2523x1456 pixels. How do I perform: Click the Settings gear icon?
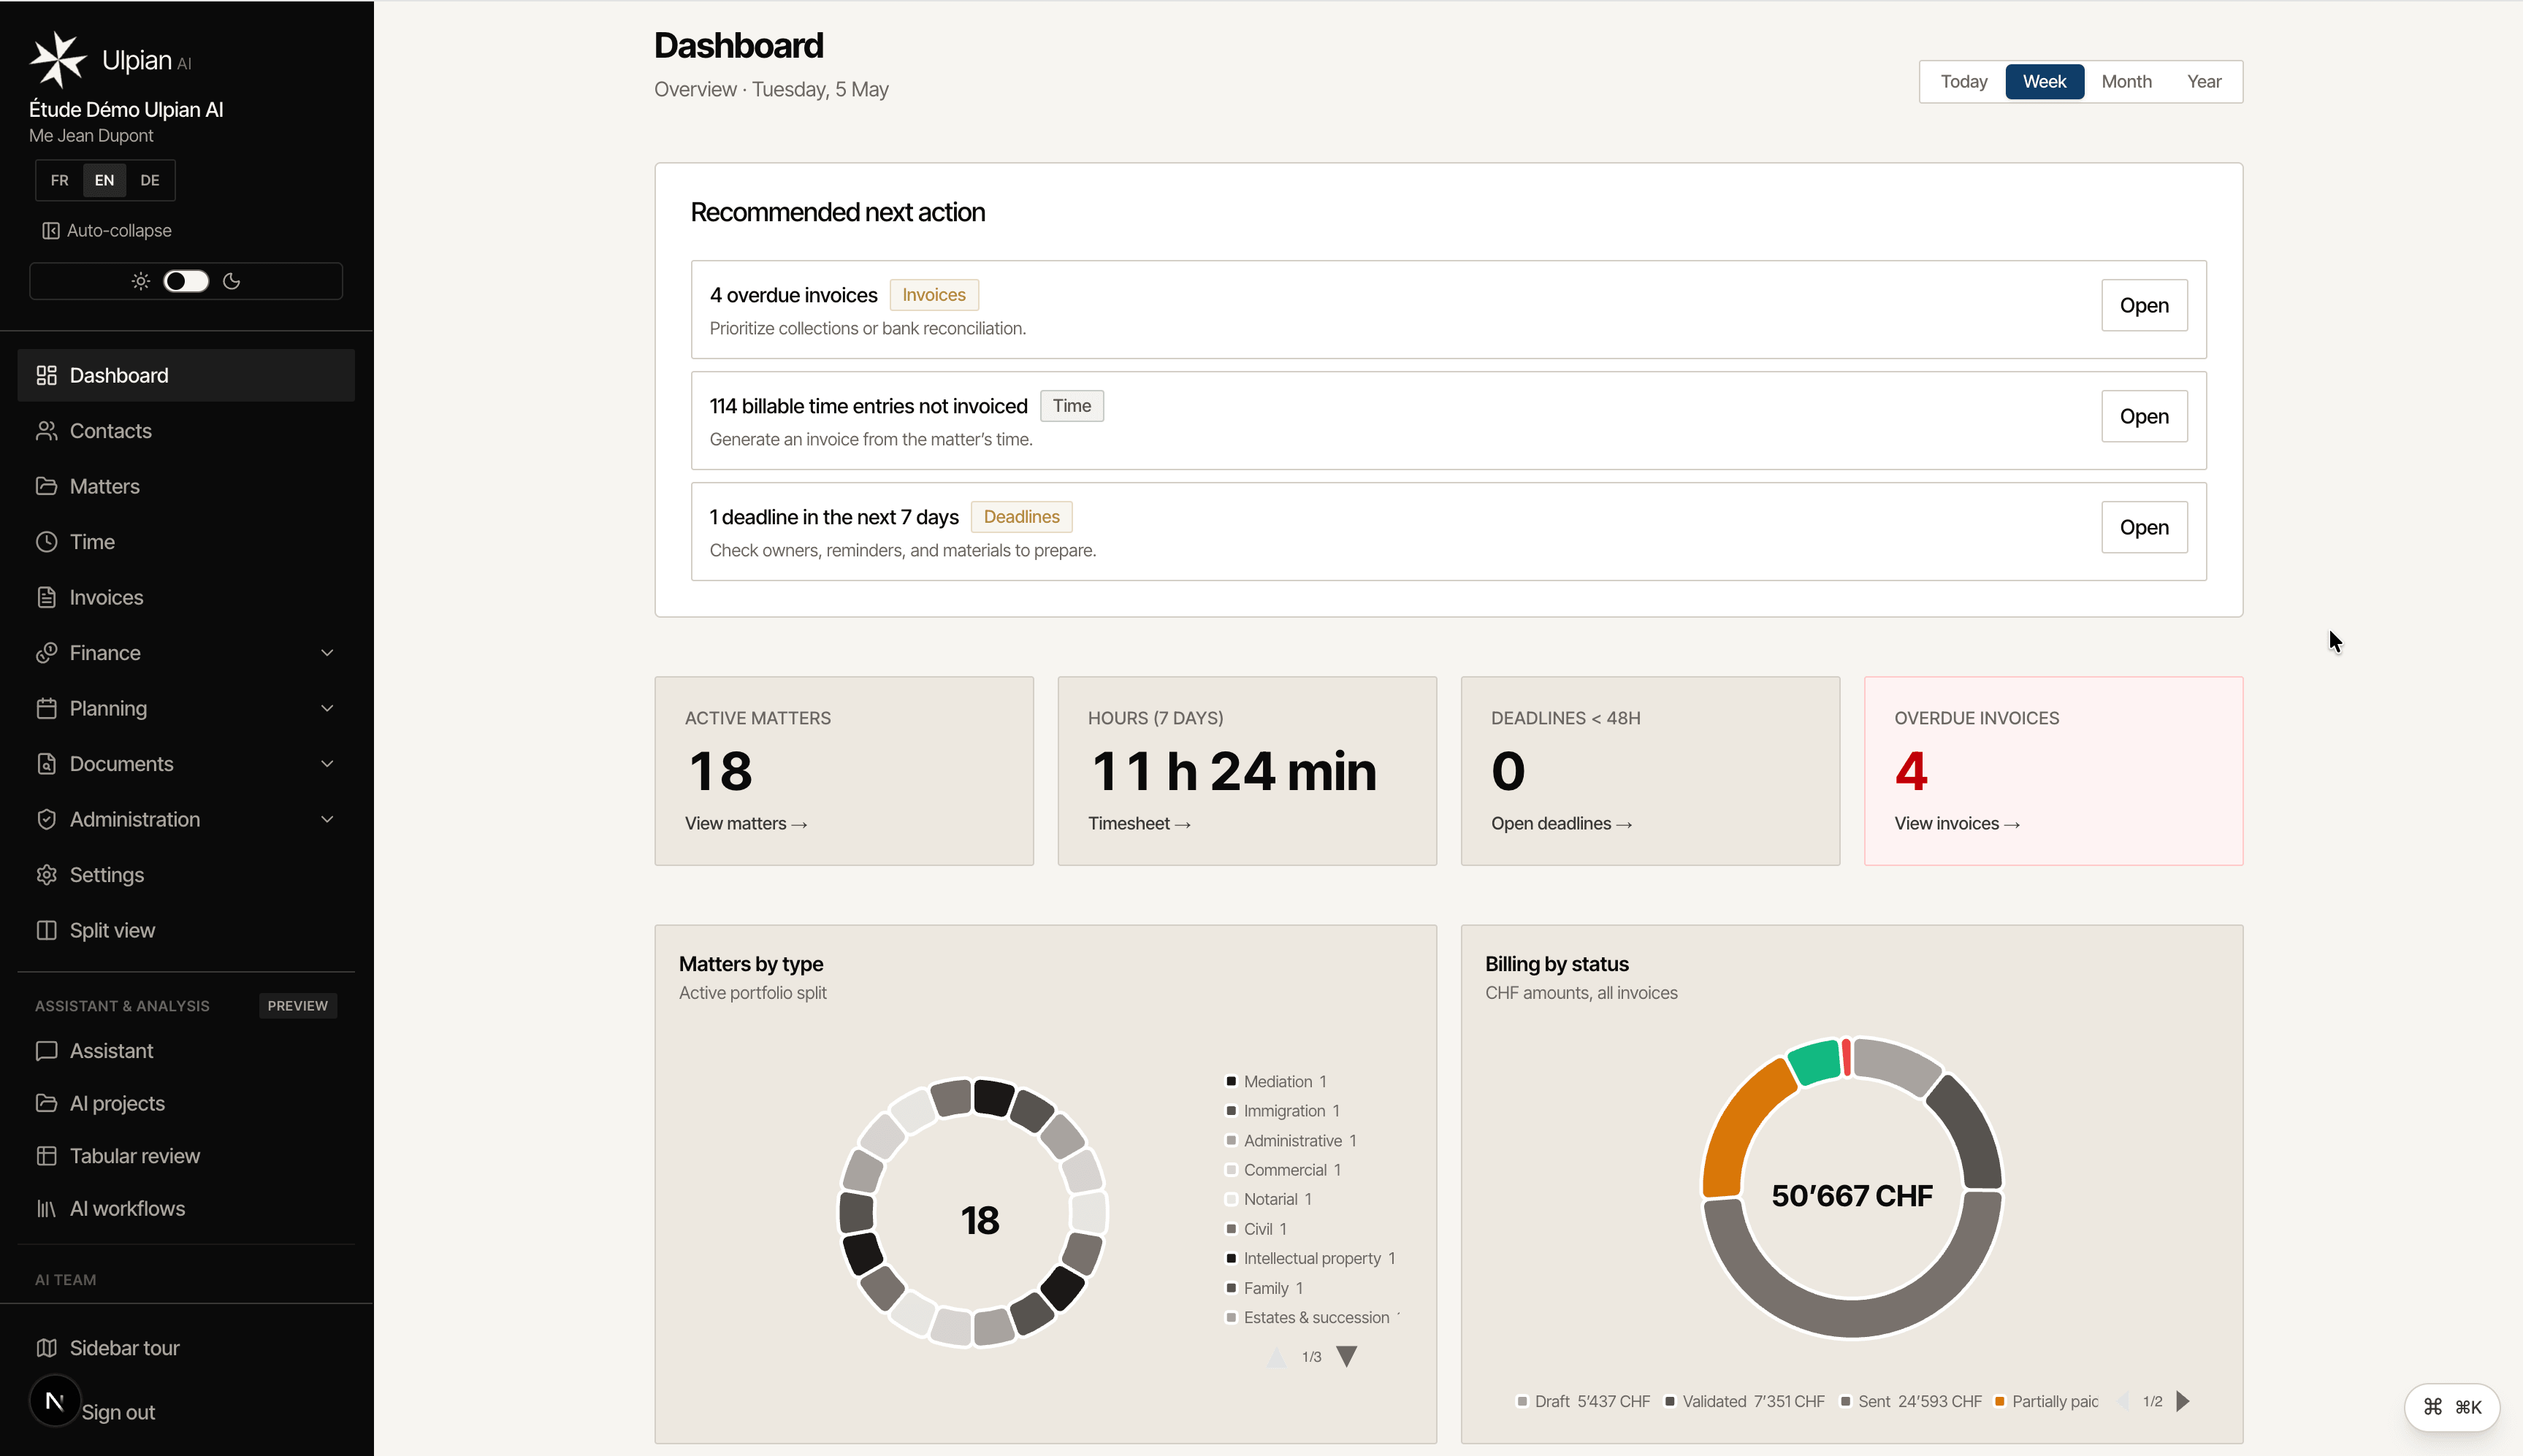tap(46, 875)
